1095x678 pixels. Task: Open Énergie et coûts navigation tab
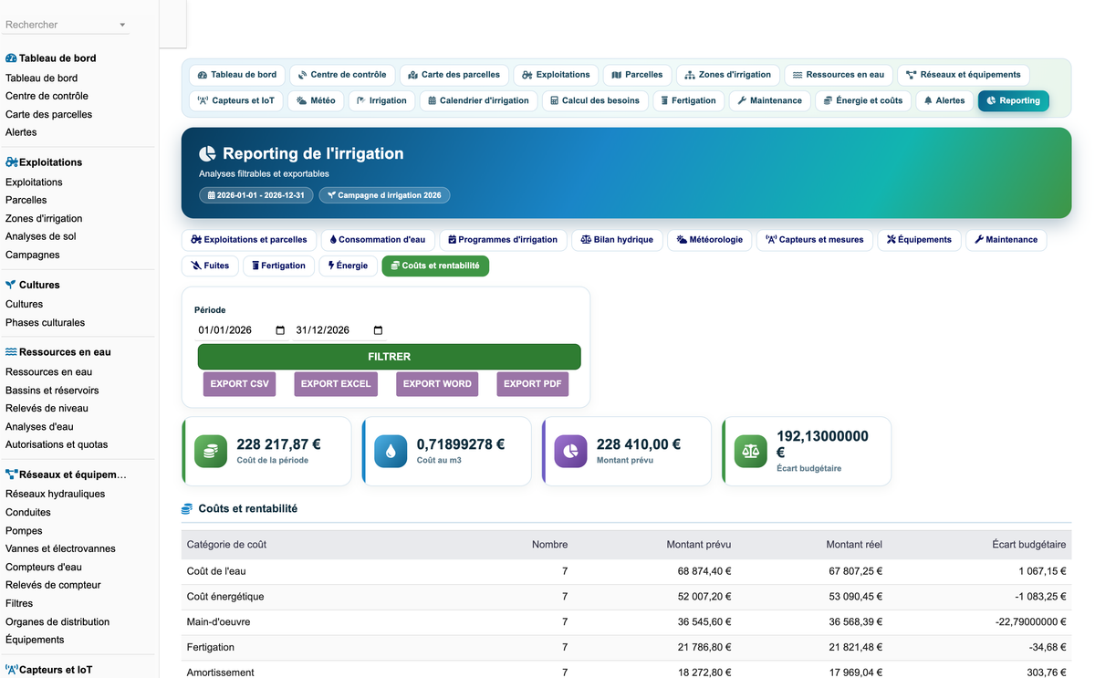click(x=862, y=100)
